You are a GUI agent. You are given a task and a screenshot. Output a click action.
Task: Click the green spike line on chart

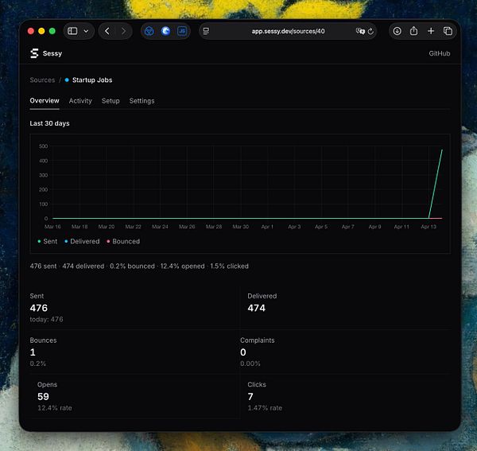pos(436,184)
